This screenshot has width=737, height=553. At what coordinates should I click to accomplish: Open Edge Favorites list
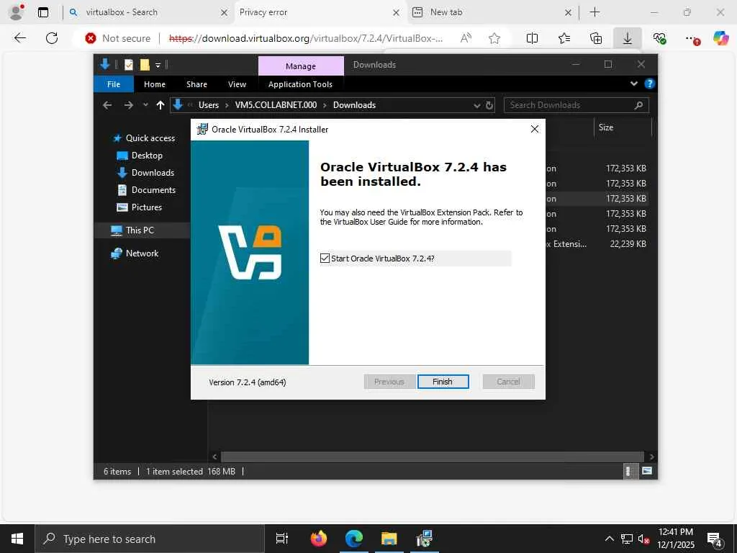[x=564, y=38]
